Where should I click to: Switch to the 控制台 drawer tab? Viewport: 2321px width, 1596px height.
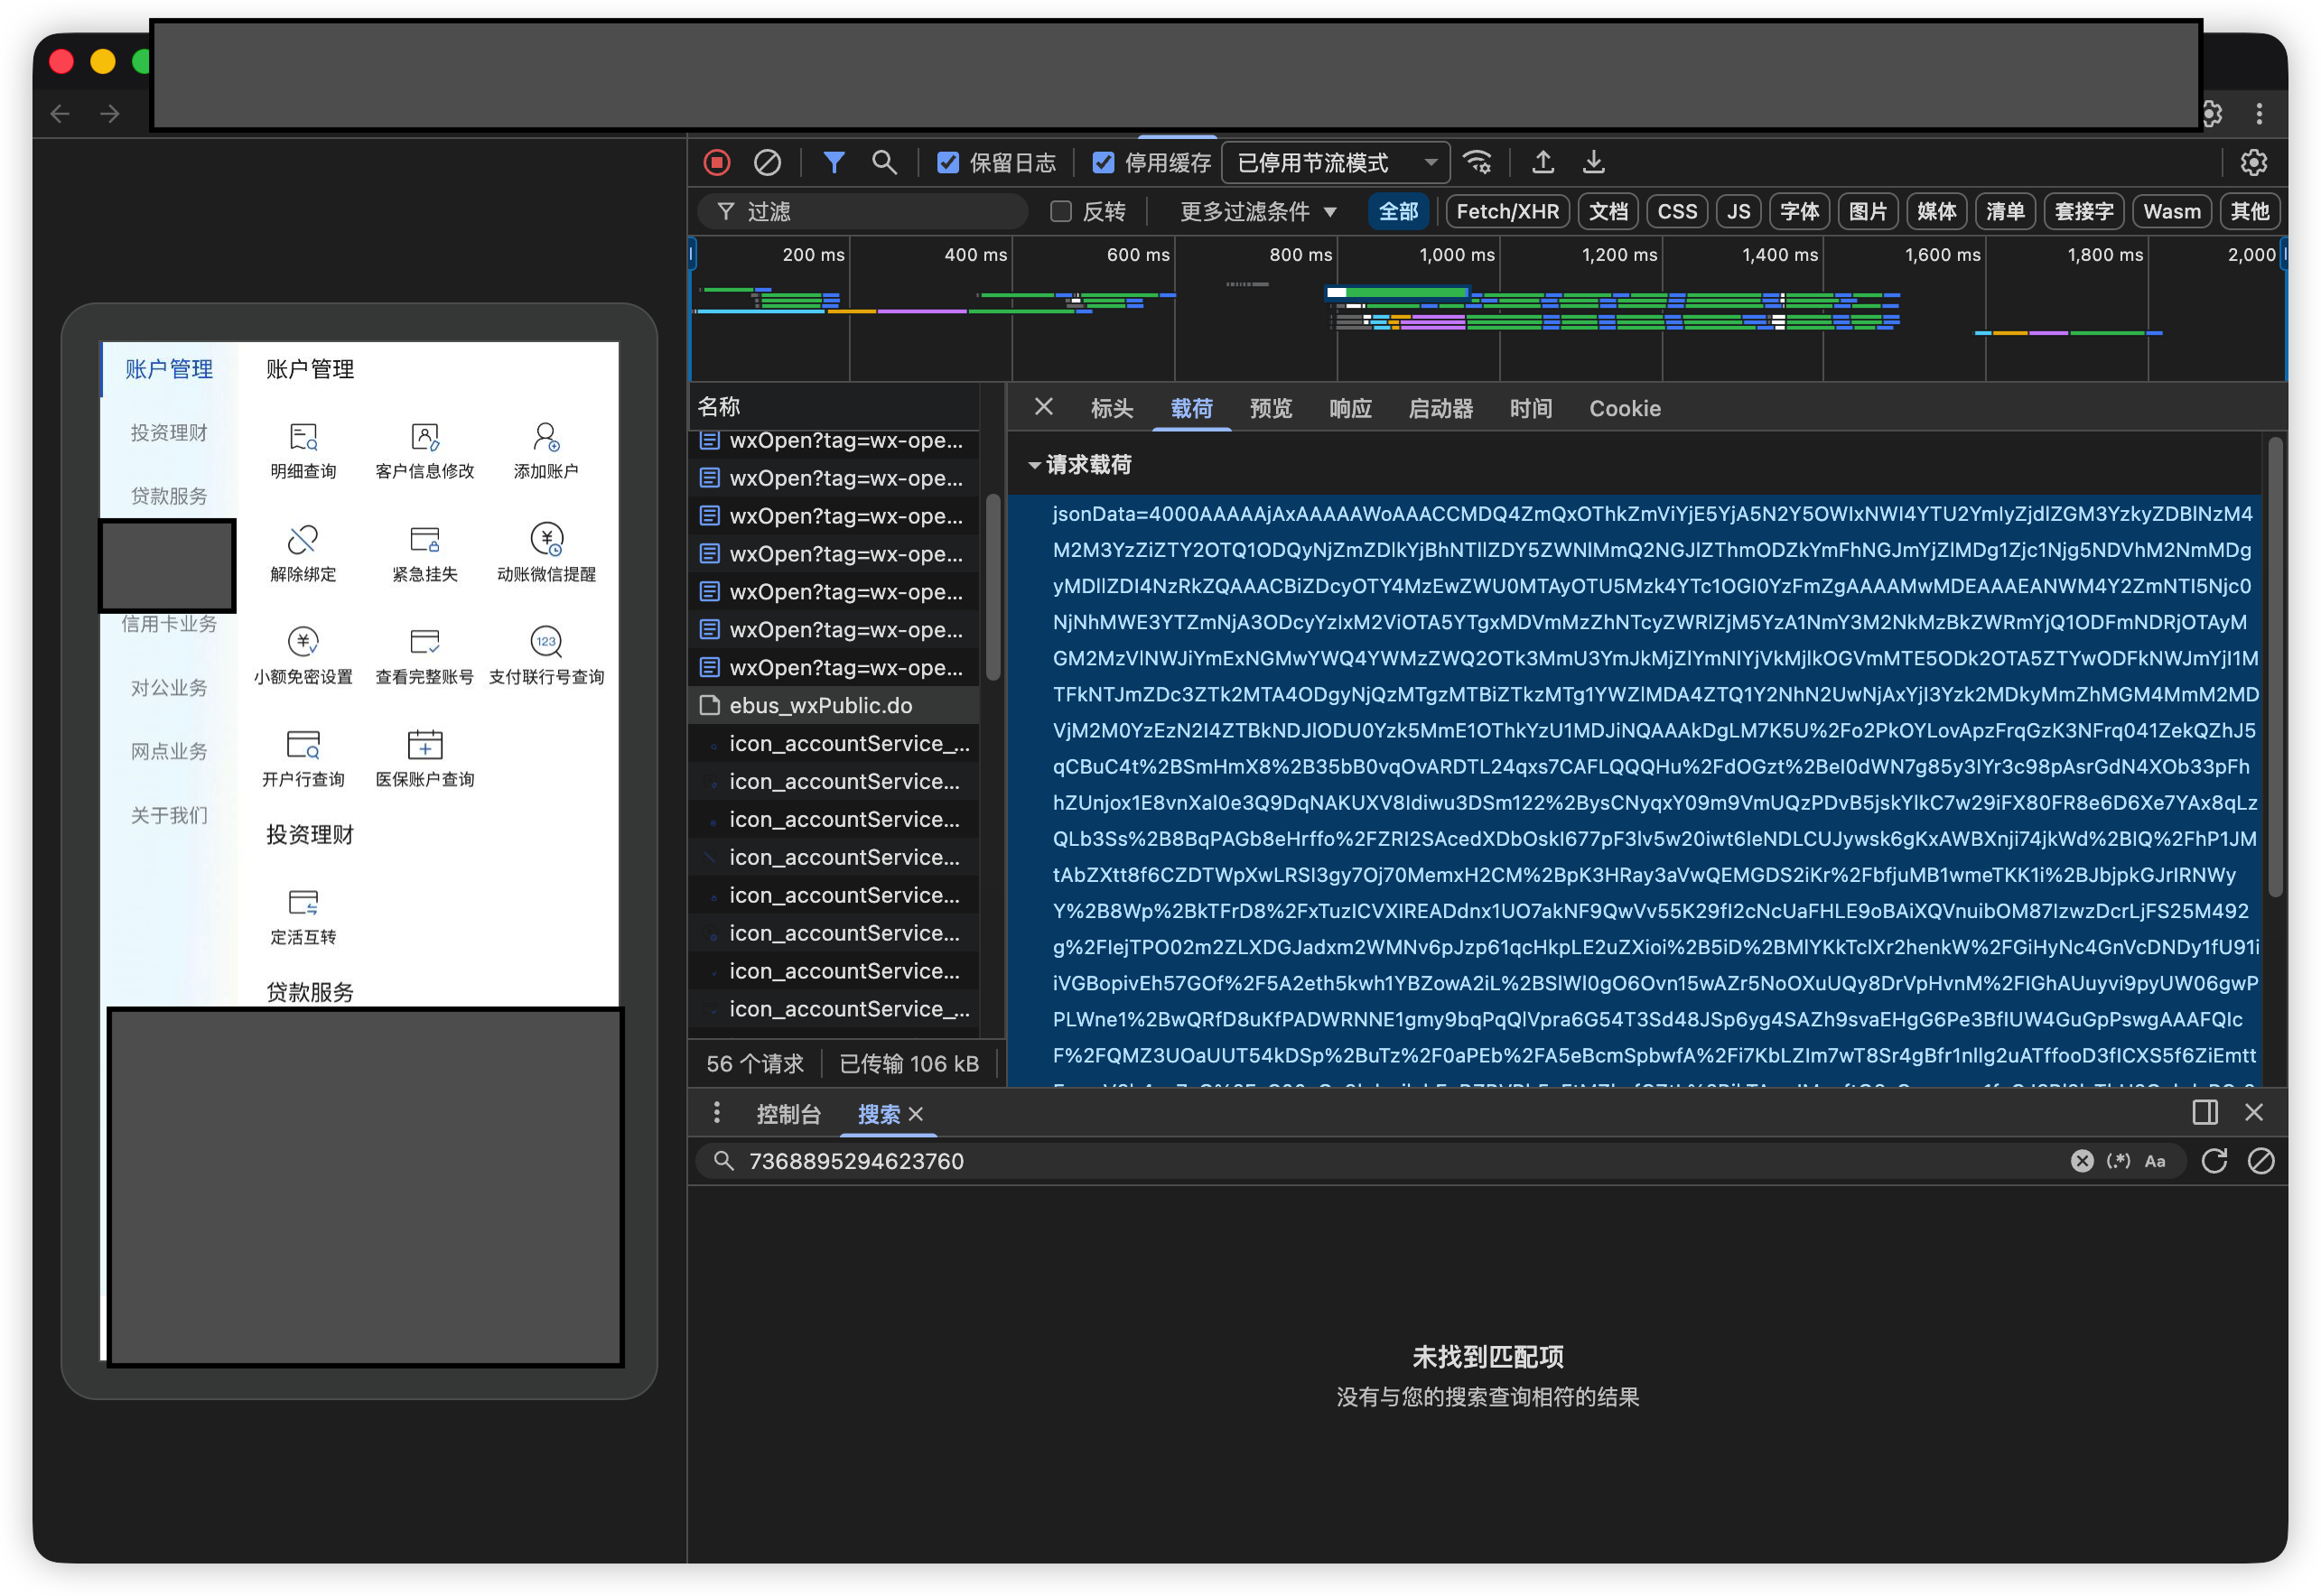click(788, 1114)
